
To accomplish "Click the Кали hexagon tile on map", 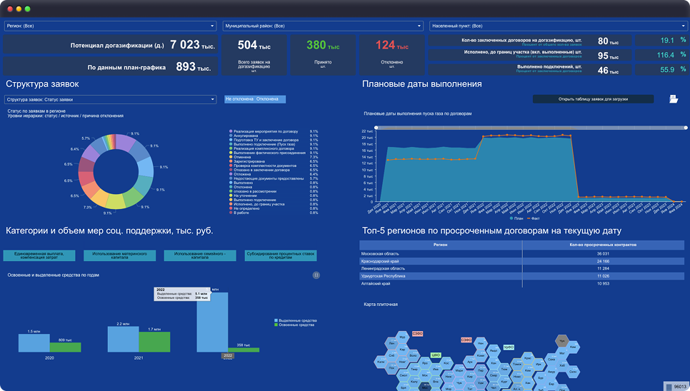I will click(381, 362).
